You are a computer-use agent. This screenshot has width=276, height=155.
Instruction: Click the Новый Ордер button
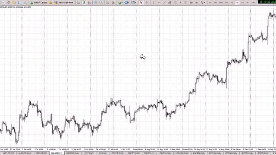coord(38,3)
